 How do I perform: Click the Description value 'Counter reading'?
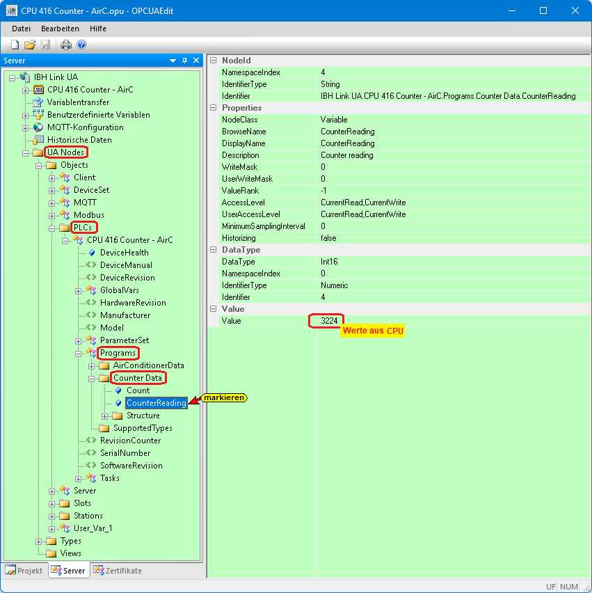click(347, 155)
